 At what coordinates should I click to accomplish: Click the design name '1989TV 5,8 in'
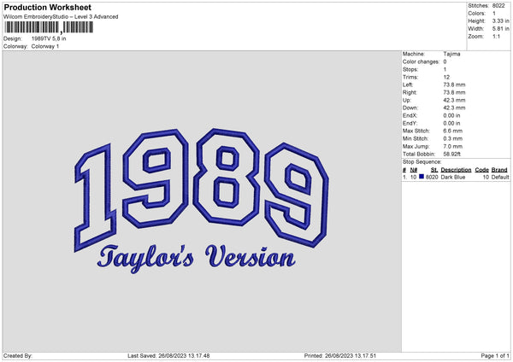point(49,38)
